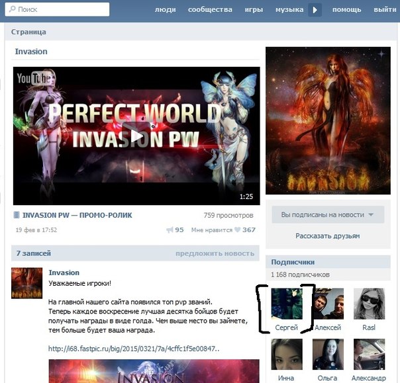Image resolution: width=400 pixels, height=383 pixels.
Task: Click the header music play button
Action: 315,10
